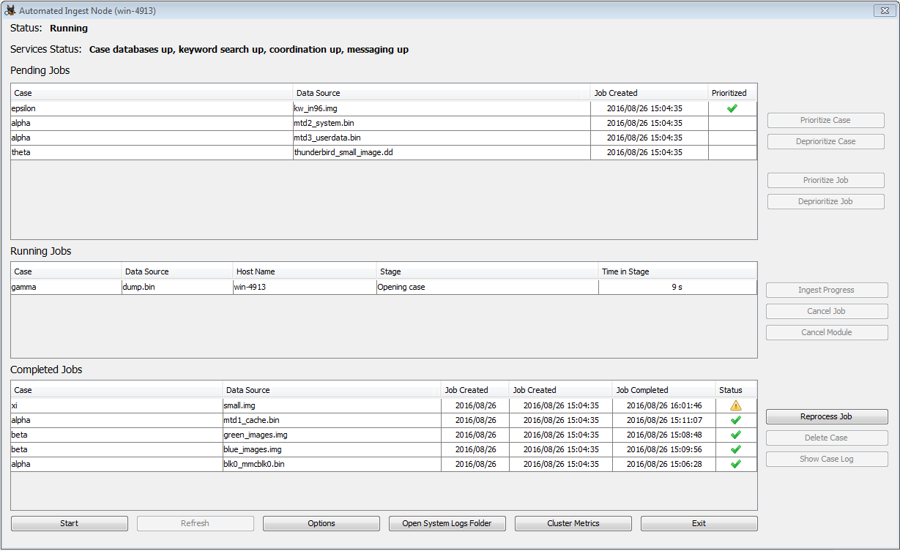Sort running jobs by Time in Stage
The width and height of the screenshot is (900, 551).
tap(677, 271)
